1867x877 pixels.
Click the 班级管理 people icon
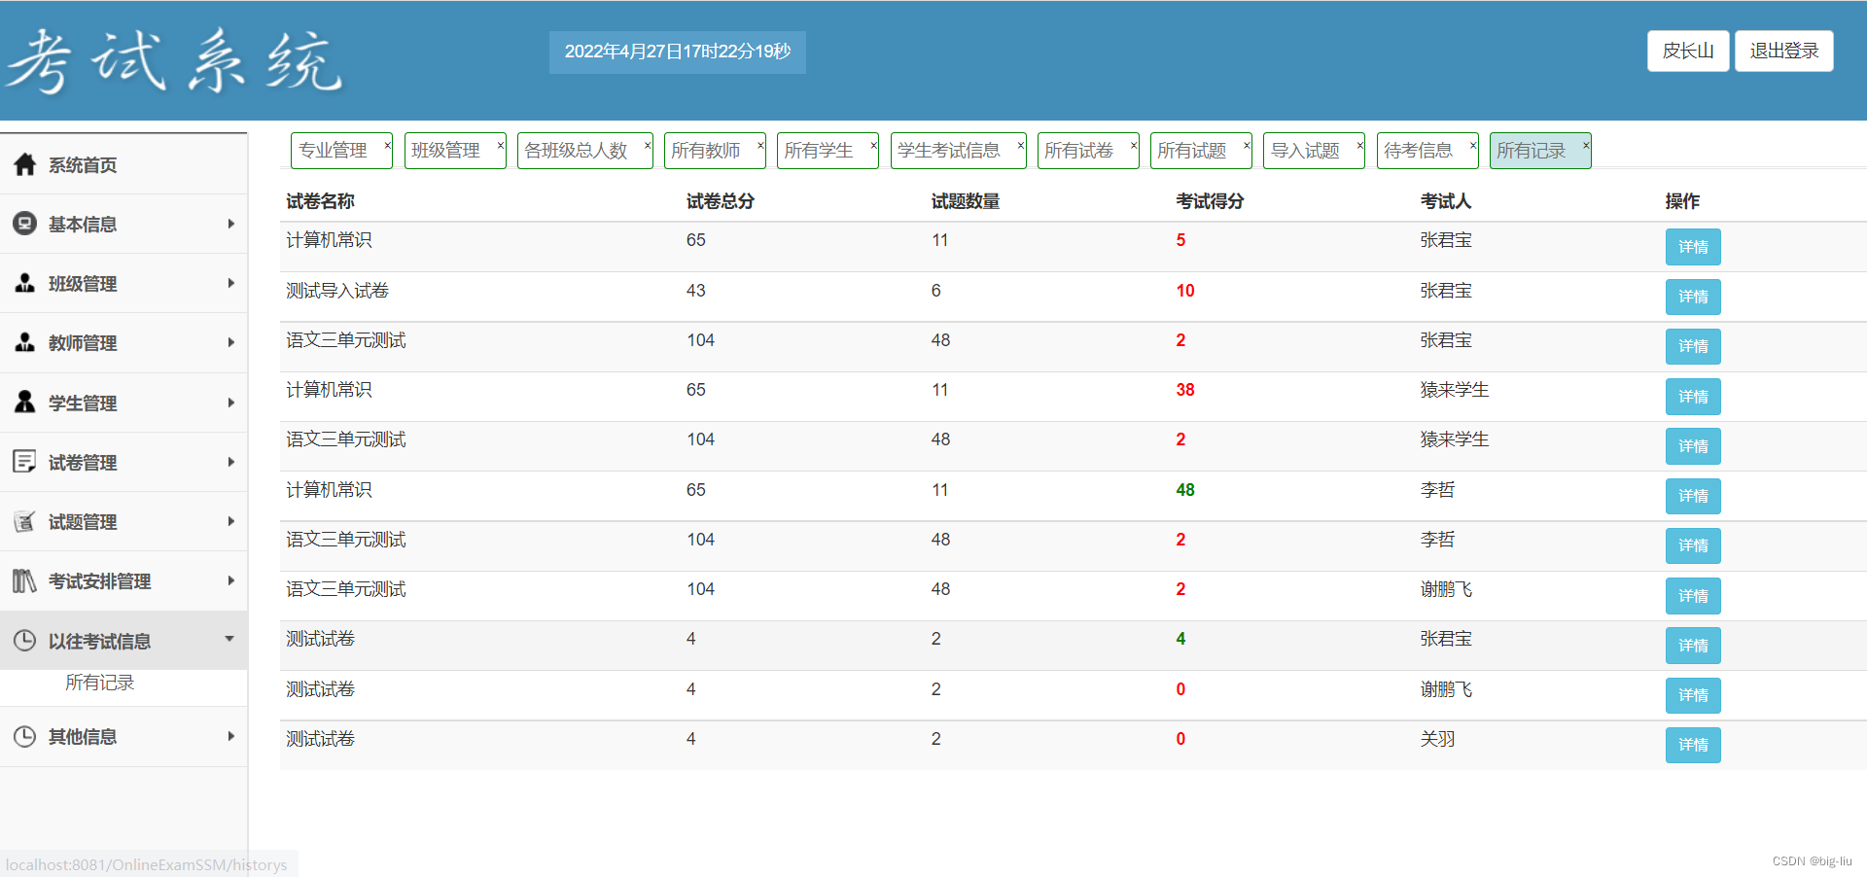coord(25,283)
